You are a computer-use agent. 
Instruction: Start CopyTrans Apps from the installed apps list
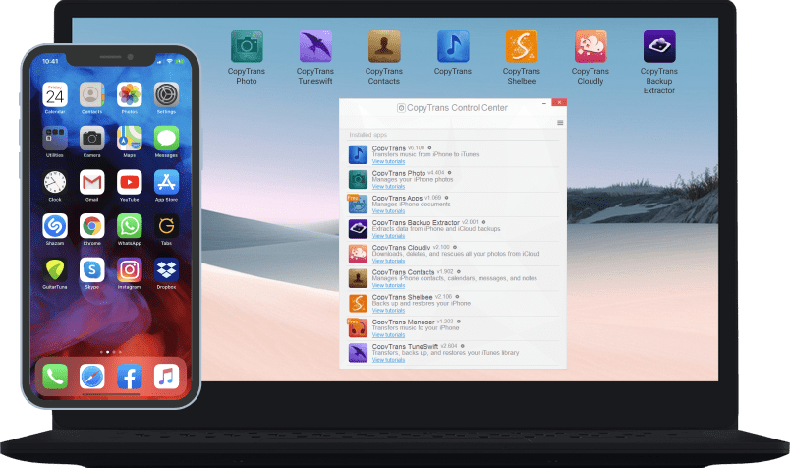[358, 204]
